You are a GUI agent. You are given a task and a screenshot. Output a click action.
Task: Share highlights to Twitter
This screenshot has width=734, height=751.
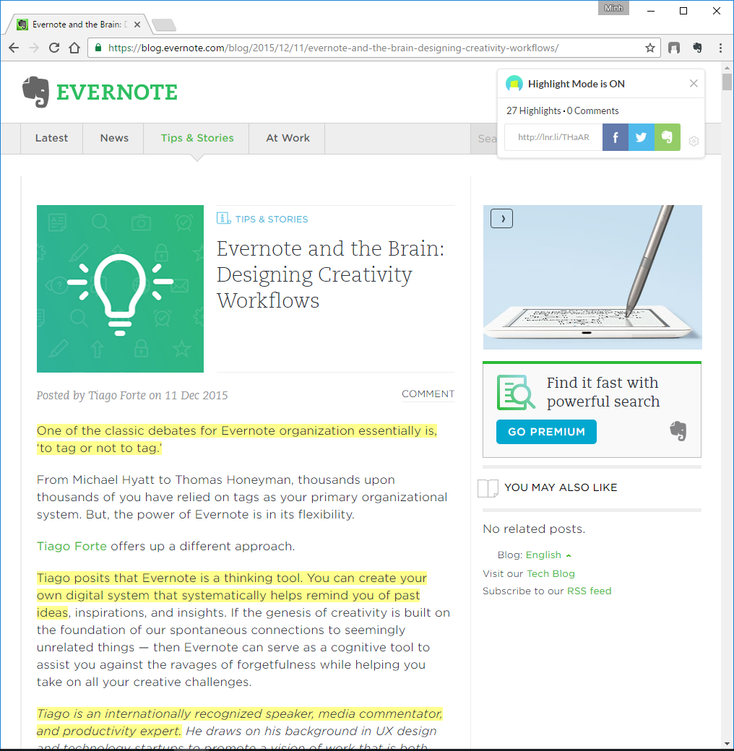coord(641,137)
